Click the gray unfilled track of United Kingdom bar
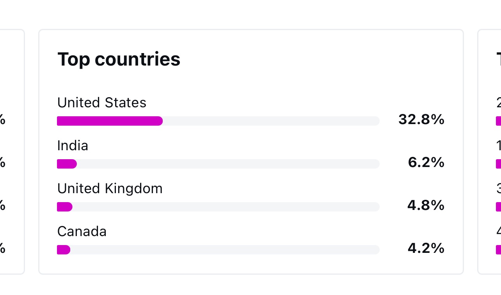 click(x=226, y=207)
